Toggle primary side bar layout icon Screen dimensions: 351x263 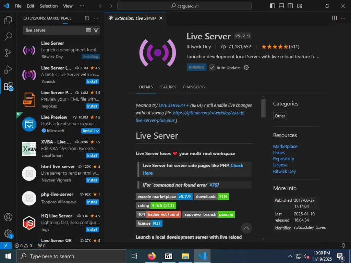(273, 6)
